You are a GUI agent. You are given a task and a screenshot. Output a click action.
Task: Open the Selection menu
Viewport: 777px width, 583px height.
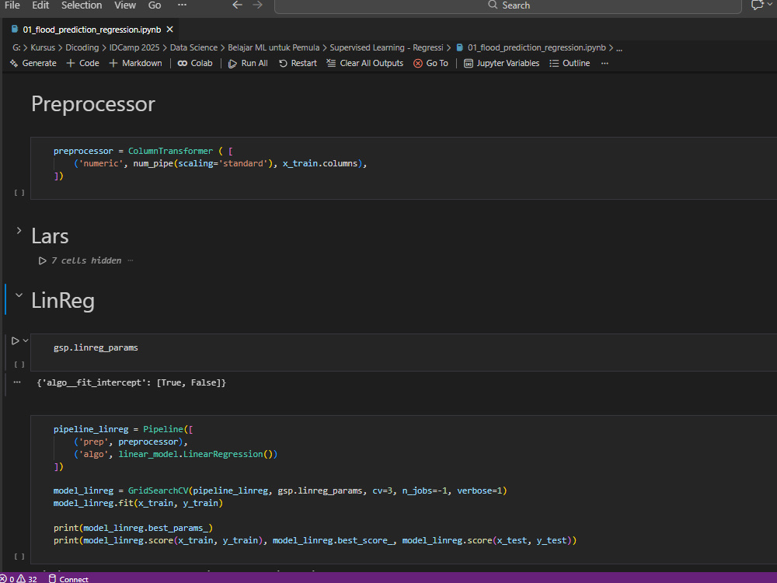pyautogui.click(x=82, y=5)
